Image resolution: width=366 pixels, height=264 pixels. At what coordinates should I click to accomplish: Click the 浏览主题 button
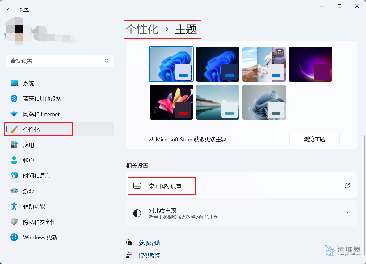(x=314, y=139)
